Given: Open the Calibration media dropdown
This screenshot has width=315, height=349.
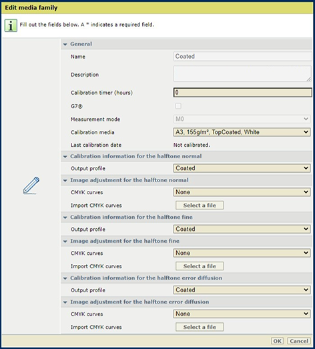Looking at the screenshot, I should (x=242, y=132).
